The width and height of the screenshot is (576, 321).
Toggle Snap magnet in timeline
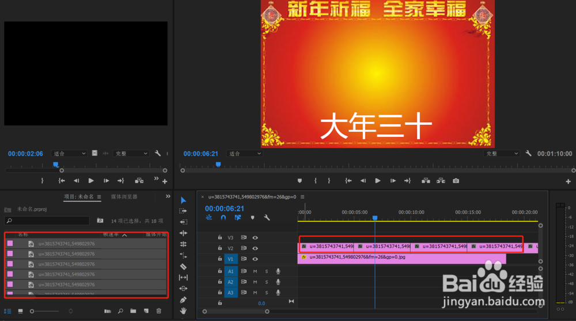(x=223, y=217)
